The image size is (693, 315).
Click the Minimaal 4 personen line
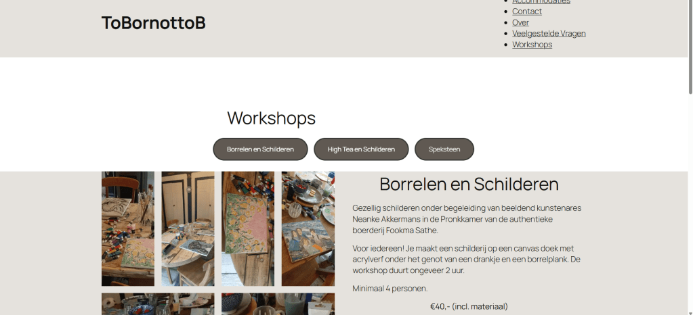pyautogui.click(x=390, y=289)
